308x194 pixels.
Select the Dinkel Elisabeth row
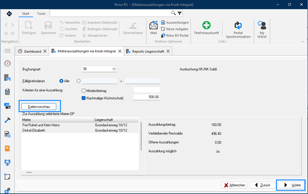click(80, 130)
